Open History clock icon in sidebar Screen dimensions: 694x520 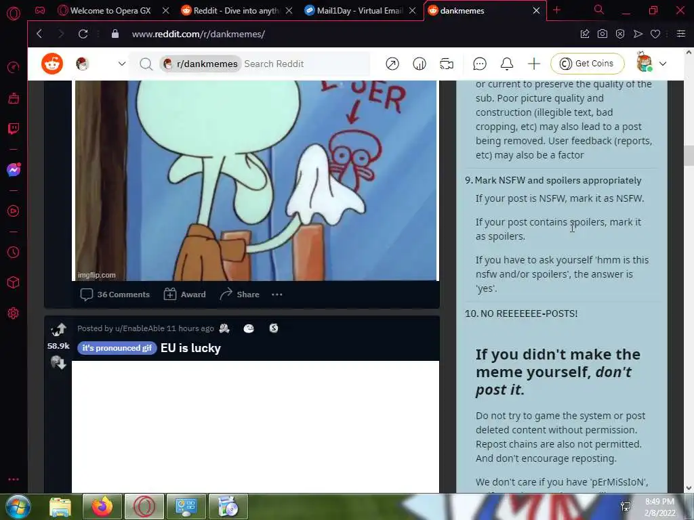click(x=14, y=252)
